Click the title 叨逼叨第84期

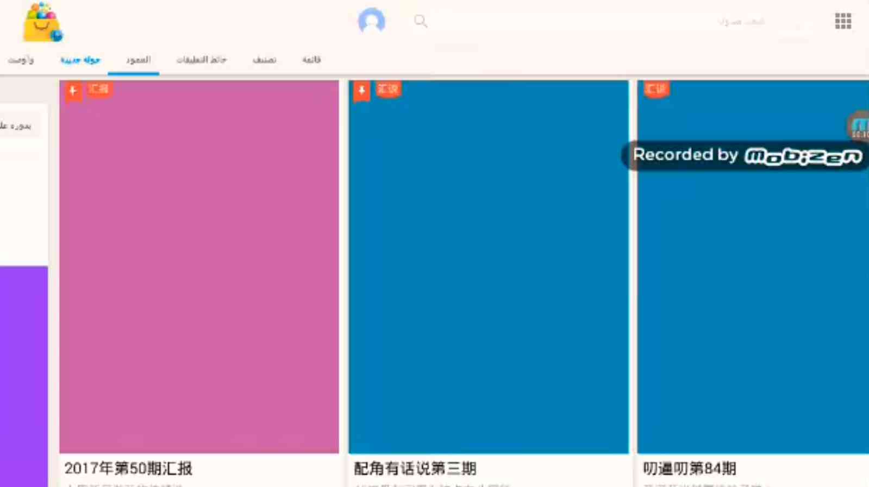pyautogui.click(x=690, y=468)
